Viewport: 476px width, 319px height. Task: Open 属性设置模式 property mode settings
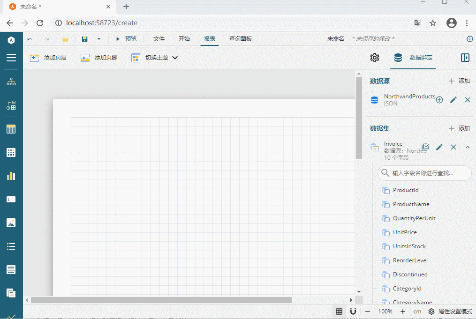pos(450,312)
